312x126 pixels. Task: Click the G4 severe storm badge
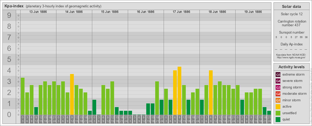pos(278,81)
